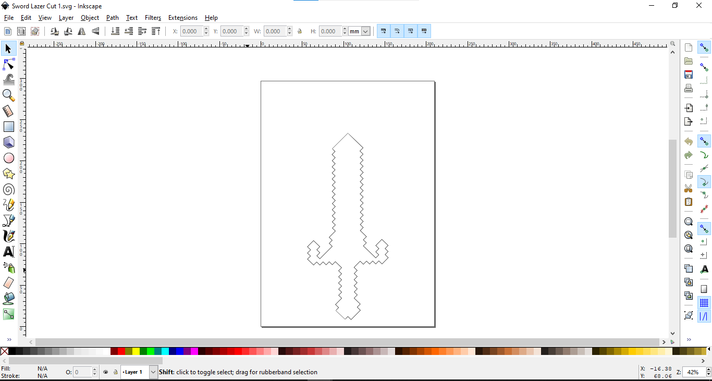Flip selection vertically
This screenshot has width=712, height=381.
pyautogui.click(x=95, y=31)
